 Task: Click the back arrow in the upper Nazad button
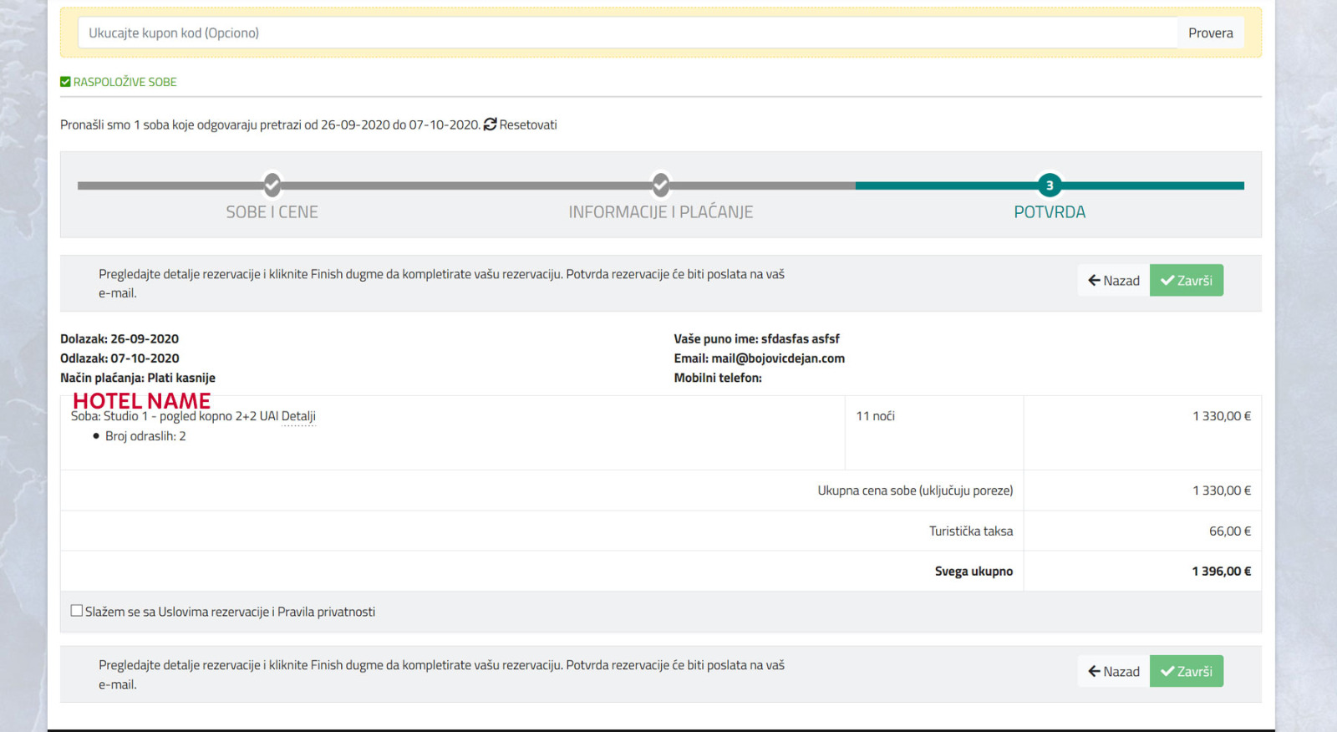tap(1094, 281)
